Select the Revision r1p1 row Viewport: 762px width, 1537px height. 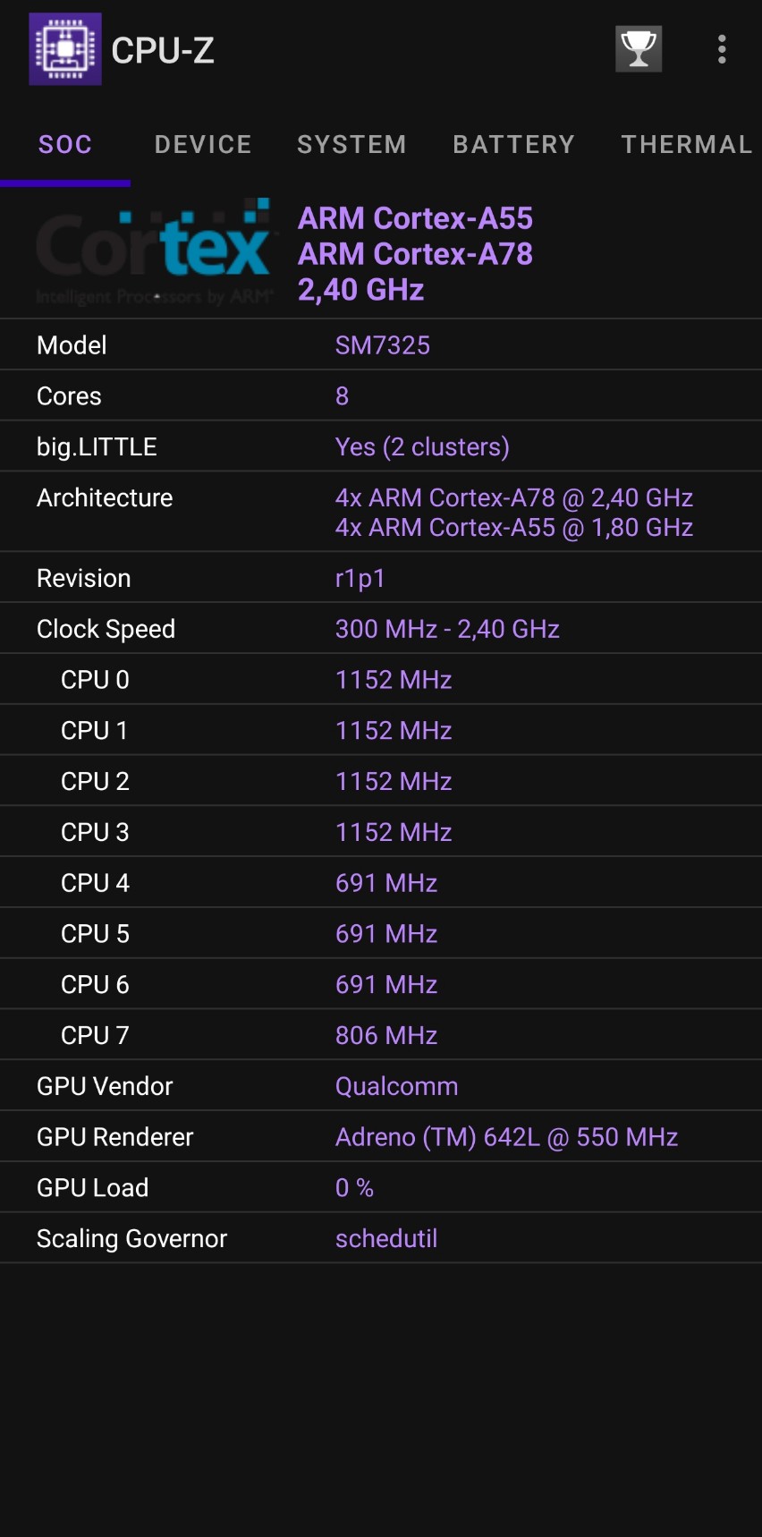point(381,577)
